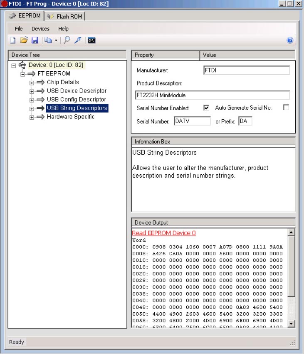304x354 pixels.
Task: Click the Save floppy disk icon
Action: pyautogui.click(x=35, y=40)
